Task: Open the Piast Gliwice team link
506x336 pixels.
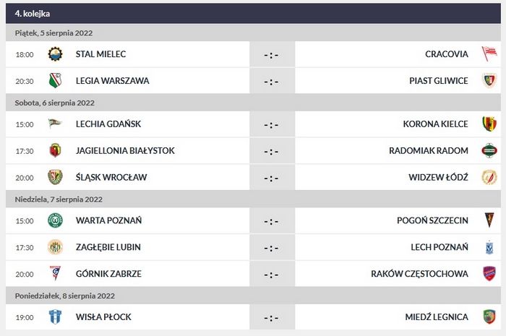Action: [438, 81]
